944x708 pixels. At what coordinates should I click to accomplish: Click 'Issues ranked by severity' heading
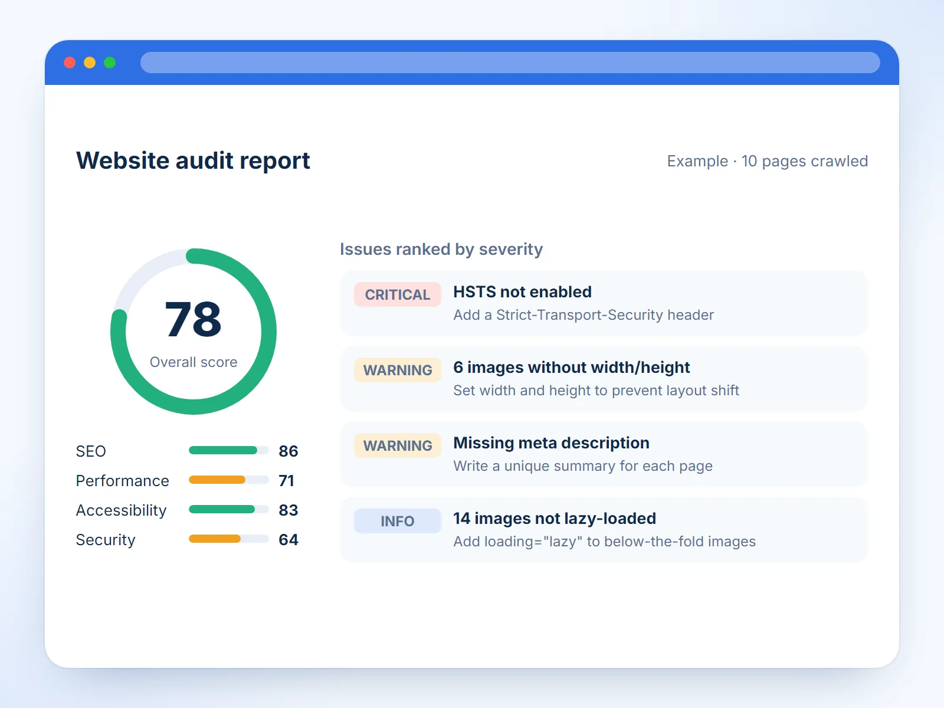[x=441, y=249]
